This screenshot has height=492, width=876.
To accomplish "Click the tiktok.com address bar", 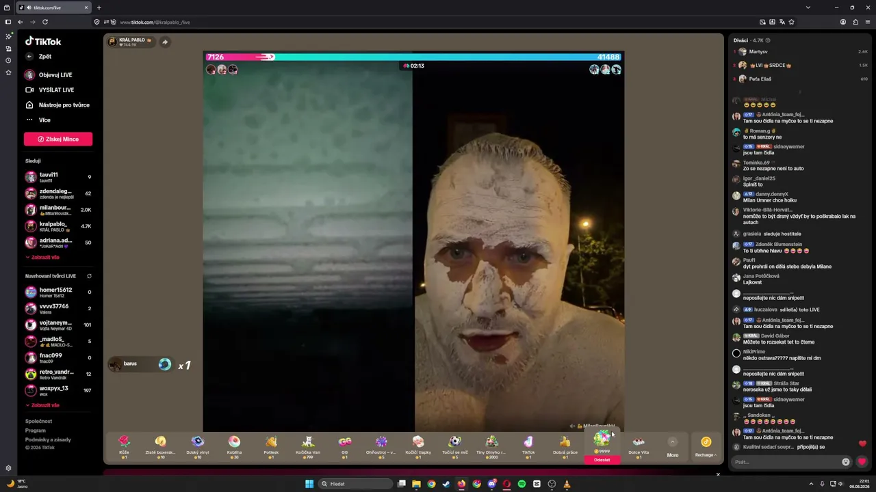I will (x=438, y=22).
